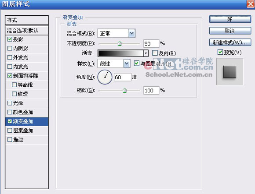
Task: Click the style preview thumbnail
Action: 229,71
